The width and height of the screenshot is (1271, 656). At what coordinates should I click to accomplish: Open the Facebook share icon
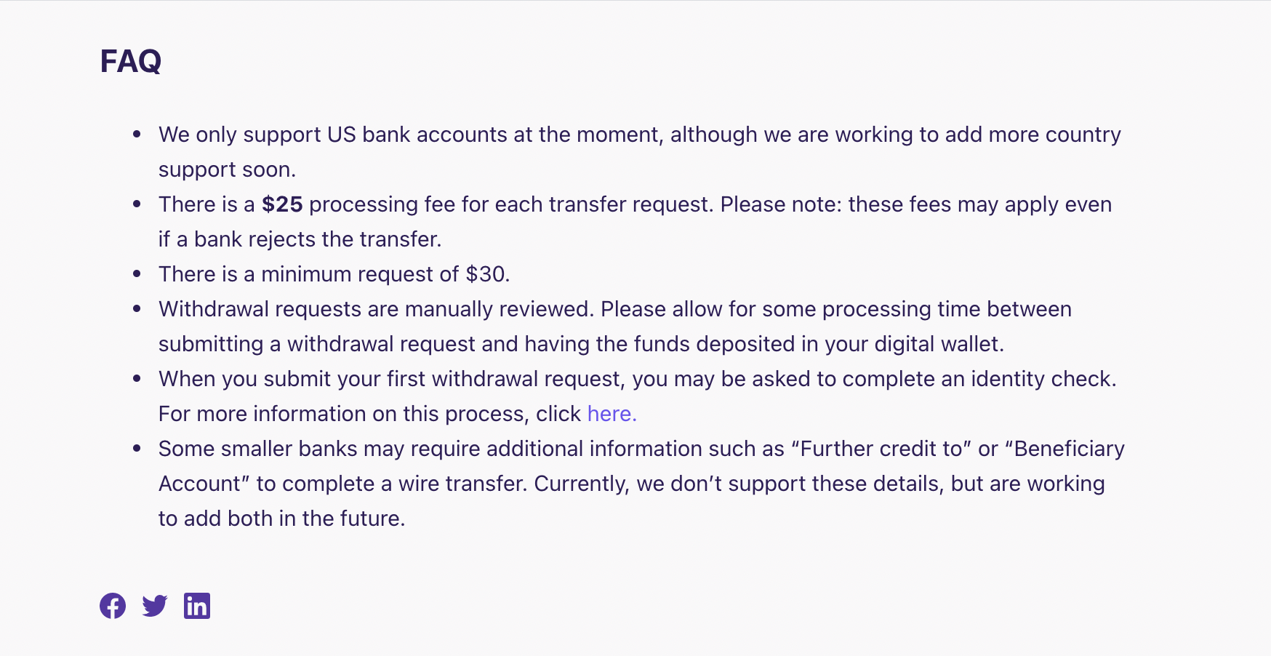[x=113, y=606]
